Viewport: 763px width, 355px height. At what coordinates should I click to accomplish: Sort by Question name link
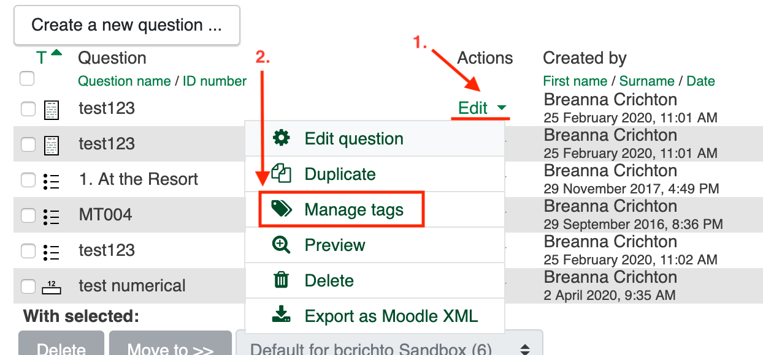(124, 81)
